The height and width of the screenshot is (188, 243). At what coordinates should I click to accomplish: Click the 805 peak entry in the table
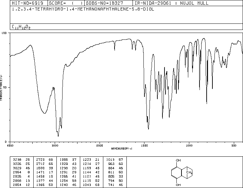click(116, 176)
